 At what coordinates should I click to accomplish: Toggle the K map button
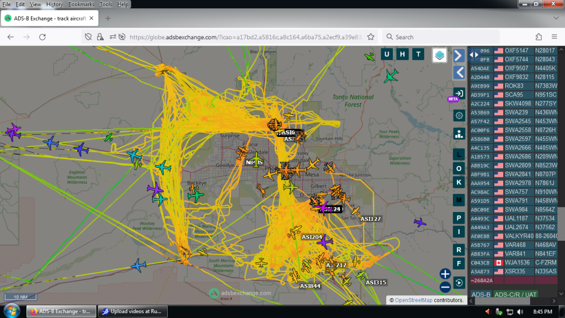pyautogui.click(x=459, y=182)
